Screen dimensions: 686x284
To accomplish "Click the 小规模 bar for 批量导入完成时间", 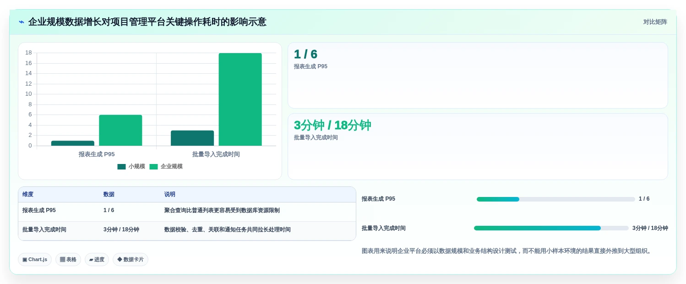I will click(192, 138).
